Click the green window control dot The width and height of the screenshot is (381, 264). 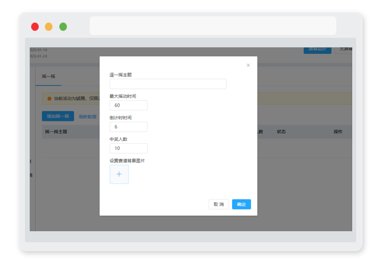click(x=63, y=27)
